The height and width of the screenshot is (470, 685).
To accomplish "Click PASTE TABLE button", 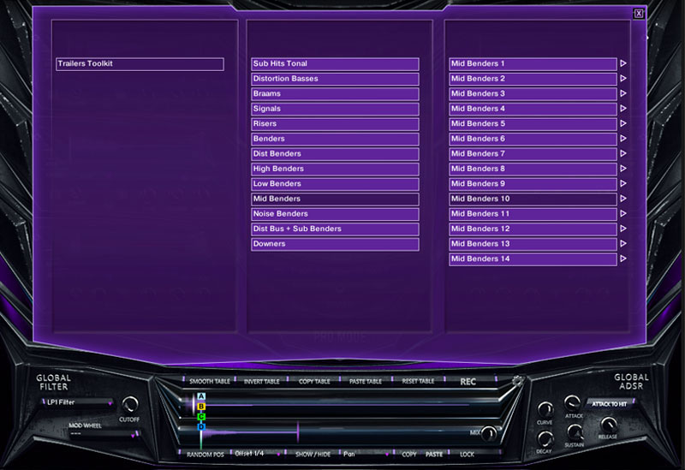I will click(366, 381).
